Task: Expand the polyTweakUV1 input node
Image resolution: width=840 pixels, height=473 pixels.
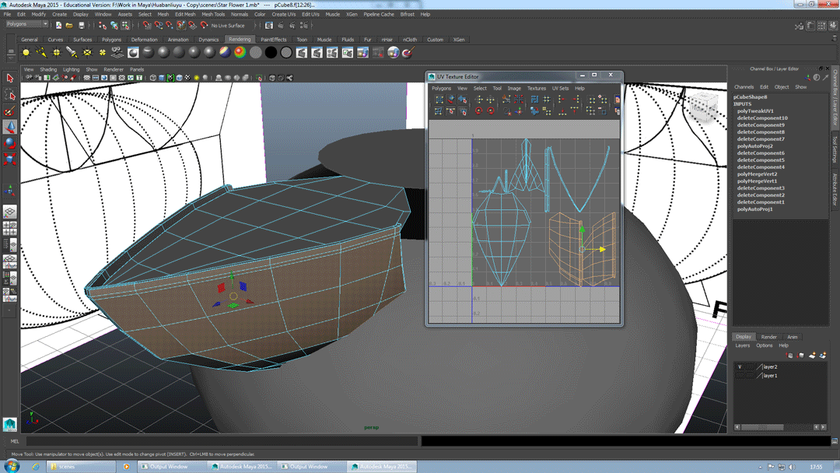Action: (754, 111)
